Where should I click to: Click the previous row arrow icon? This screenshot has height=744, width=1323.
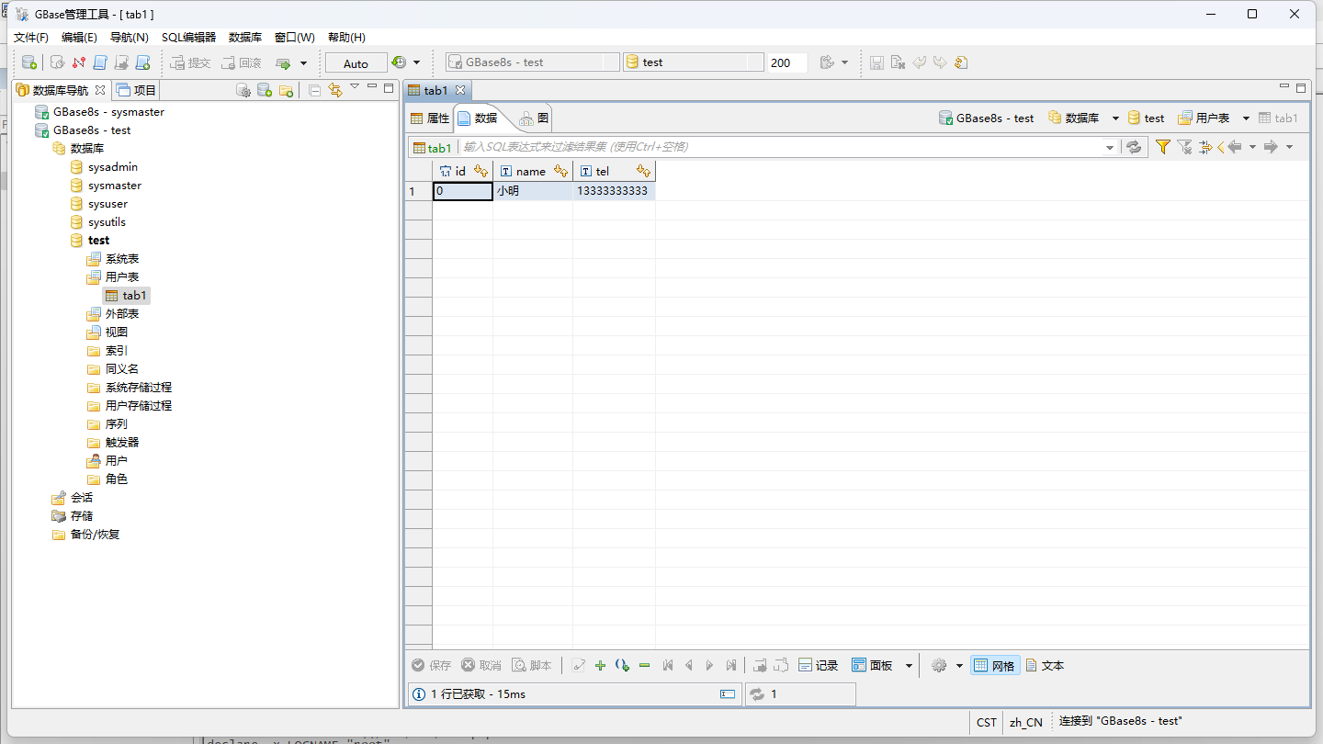[689, 666]
